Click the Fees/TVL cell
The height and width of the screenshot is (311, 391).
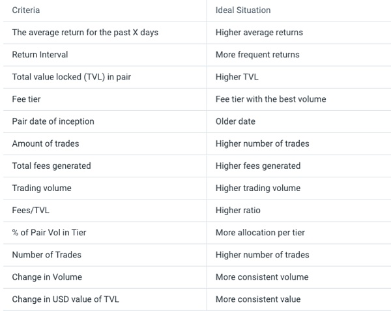coord(31,210)
